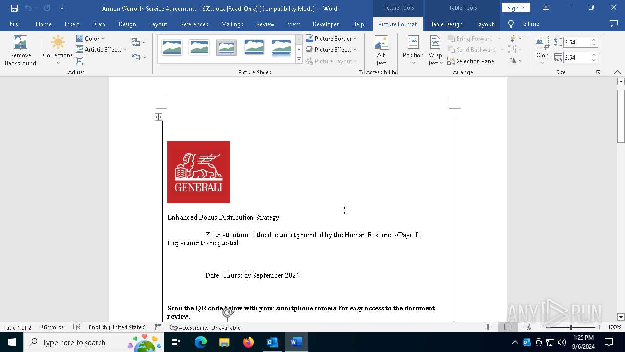Select the third metal frame picture style

tap(227, 47)
